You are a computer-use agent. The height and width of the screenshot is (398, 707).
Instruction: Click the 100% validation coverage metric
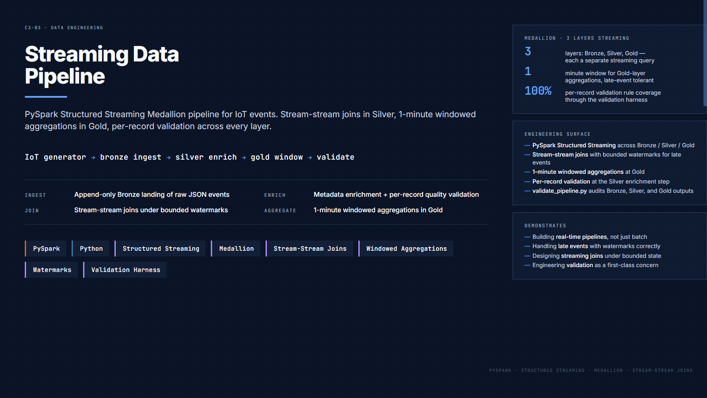point(538,91)
